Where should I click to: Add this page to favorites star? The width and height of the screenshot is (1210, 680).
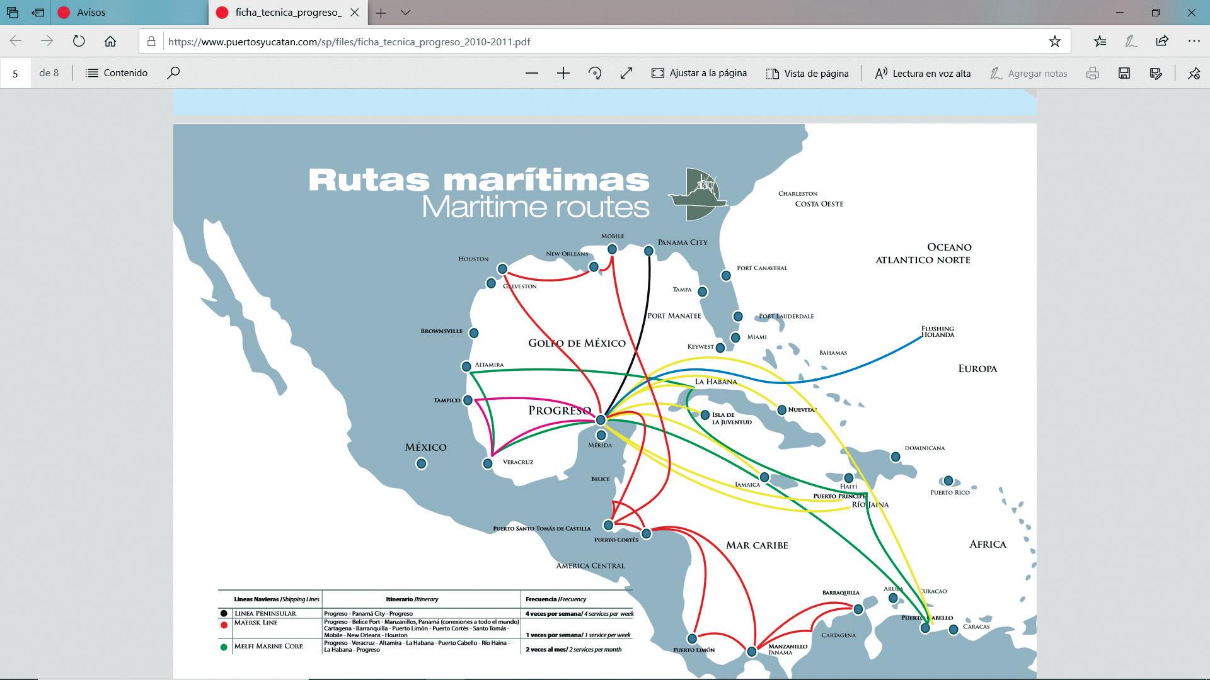1054,42
